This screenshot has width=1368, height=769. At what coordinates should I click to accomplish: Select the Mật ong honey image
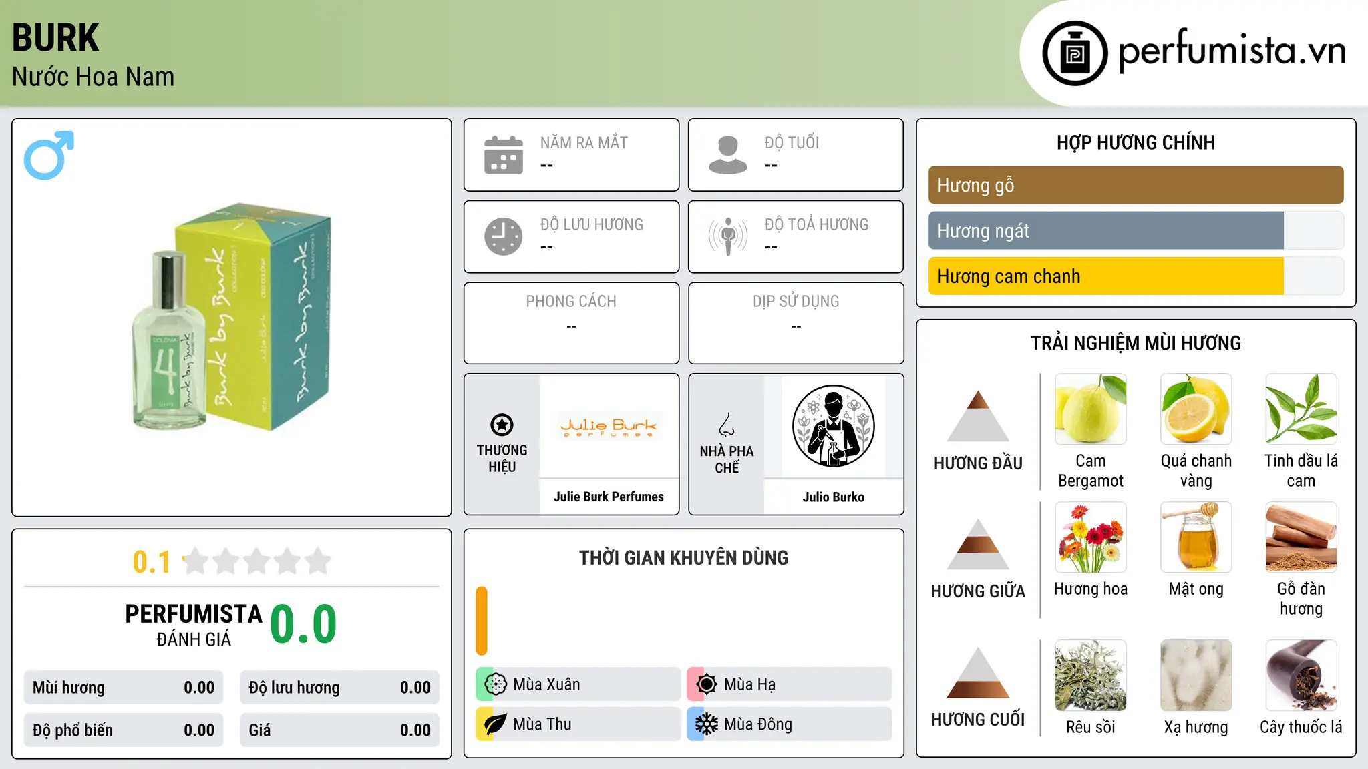point(1196,537)
